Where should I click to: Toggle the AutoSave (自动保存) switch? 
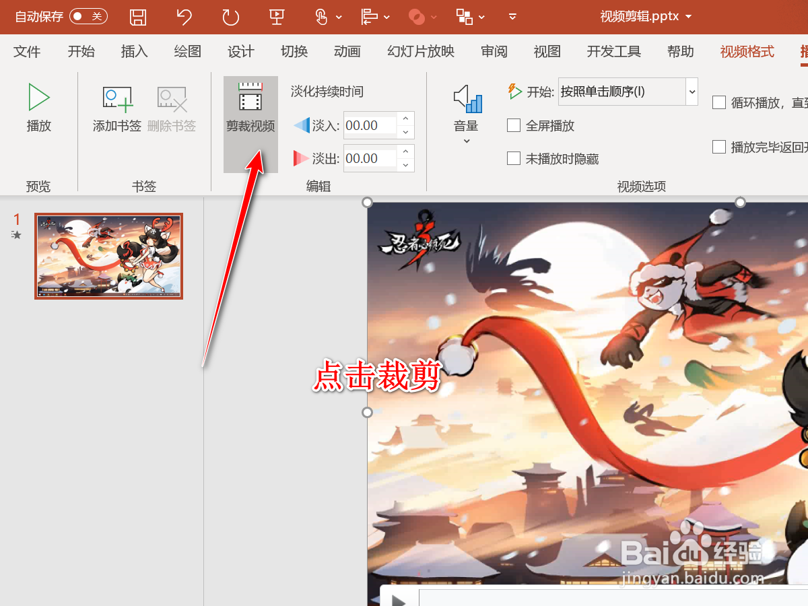coord(88,16)
